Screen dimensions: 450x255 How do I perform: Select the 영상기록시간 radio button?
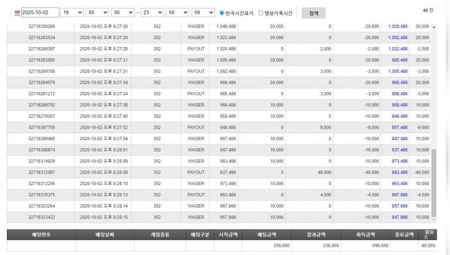coord(260,13)
